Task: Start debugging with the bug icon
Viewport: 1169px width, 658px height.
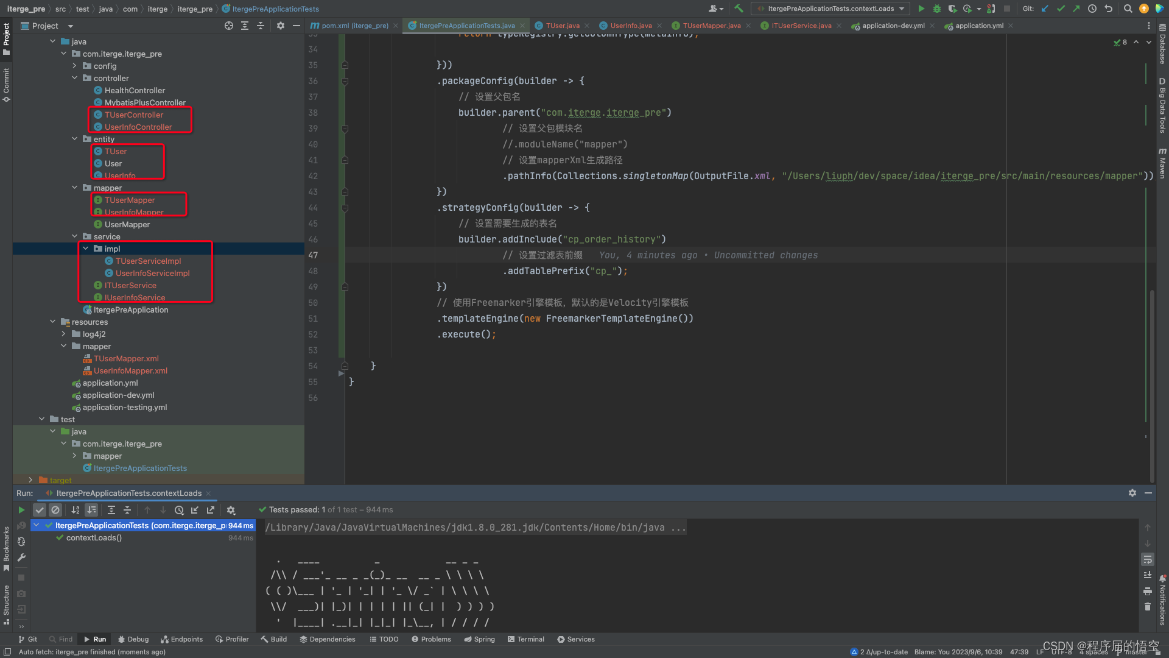Action: coord(937,9)
